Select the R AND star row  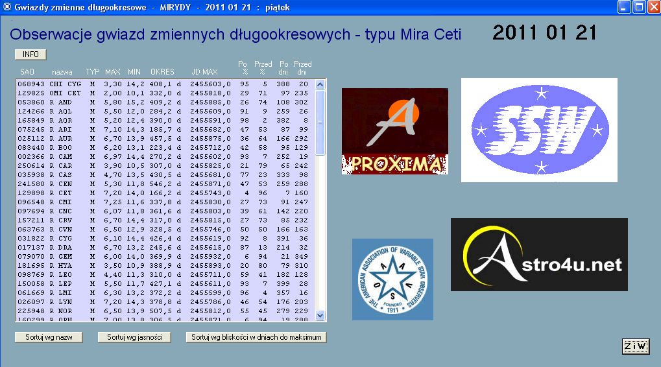165,102
